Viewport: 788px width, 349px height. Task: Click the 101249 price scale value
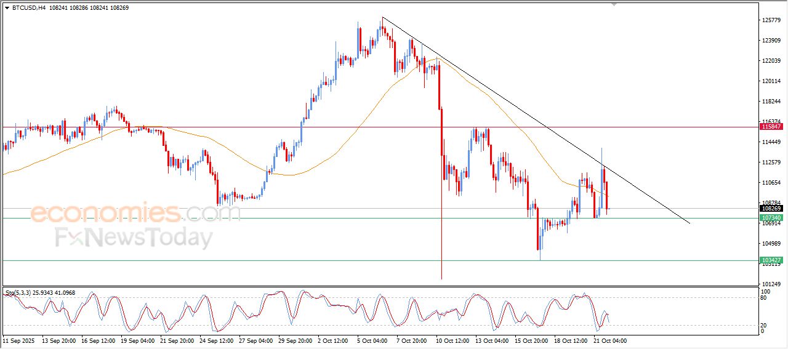(771, 284)
